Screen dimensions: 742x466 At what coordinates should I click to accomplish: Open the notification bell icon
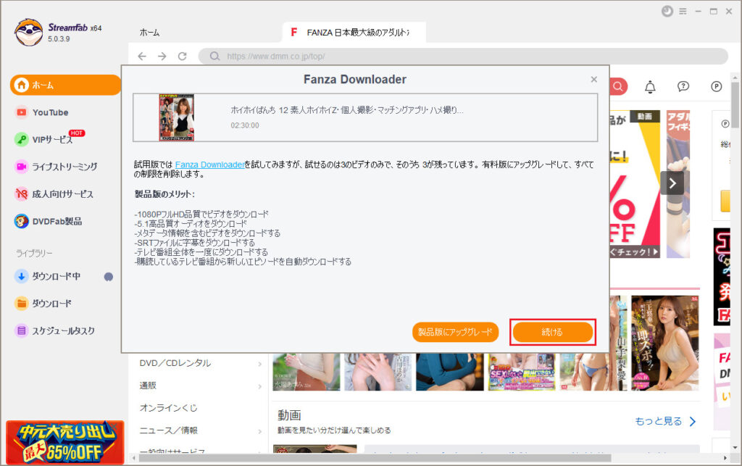pos(650,86)
